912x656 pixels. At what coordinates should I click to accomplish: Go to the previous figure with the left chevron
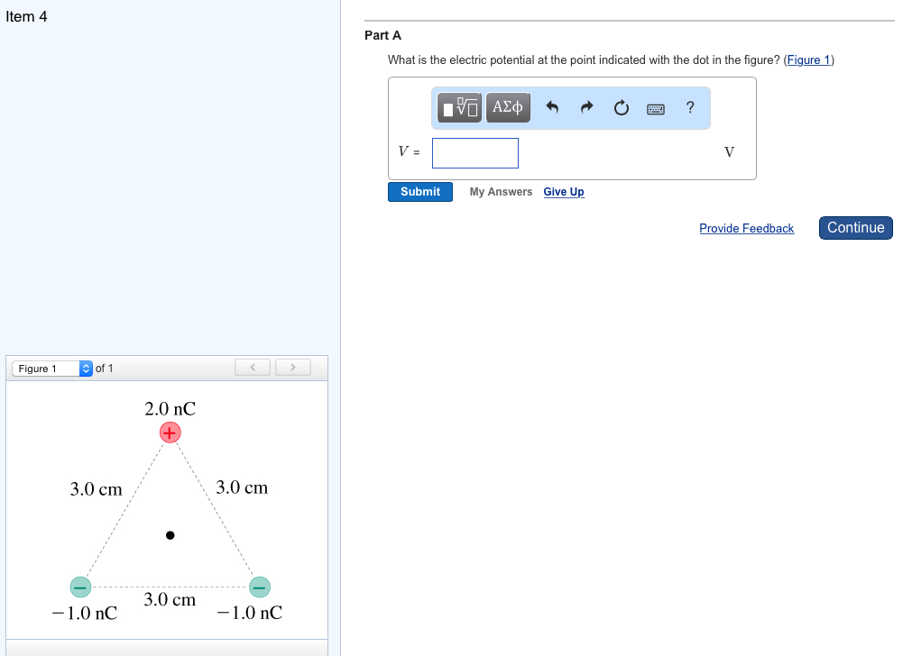[x=253, y=367]
